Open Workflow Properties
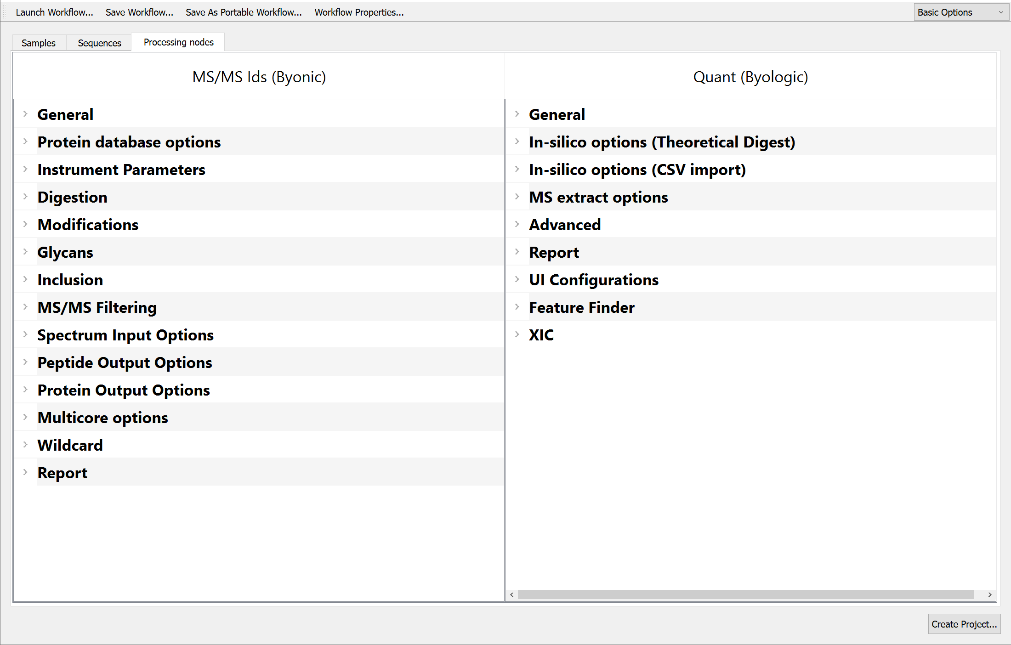 pos(359,12)
